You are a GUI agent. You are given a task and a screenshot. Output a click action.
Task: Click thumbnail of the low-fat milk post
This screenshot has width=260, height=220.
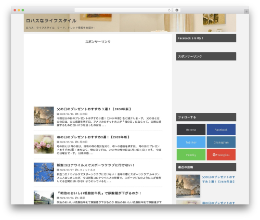tap(44, 198)
